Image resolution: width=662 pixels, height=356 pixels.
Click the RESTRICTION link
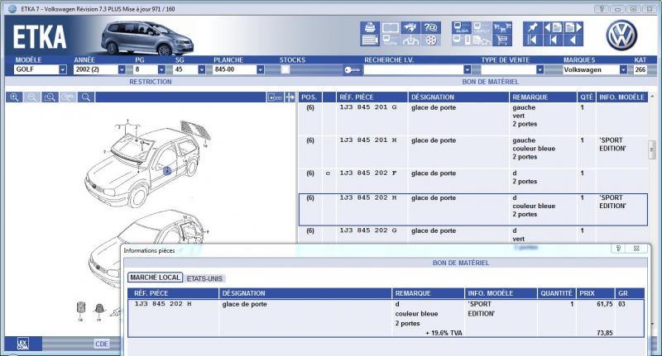point(151,82)
